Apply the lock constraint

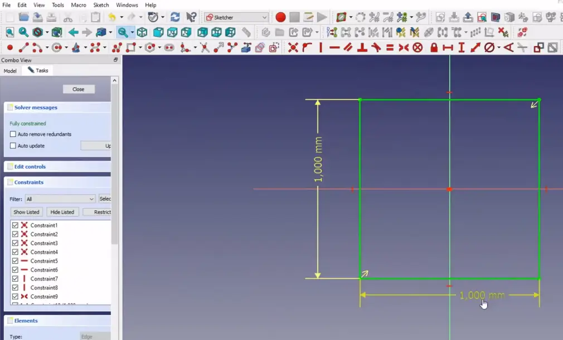pos(434,48)
